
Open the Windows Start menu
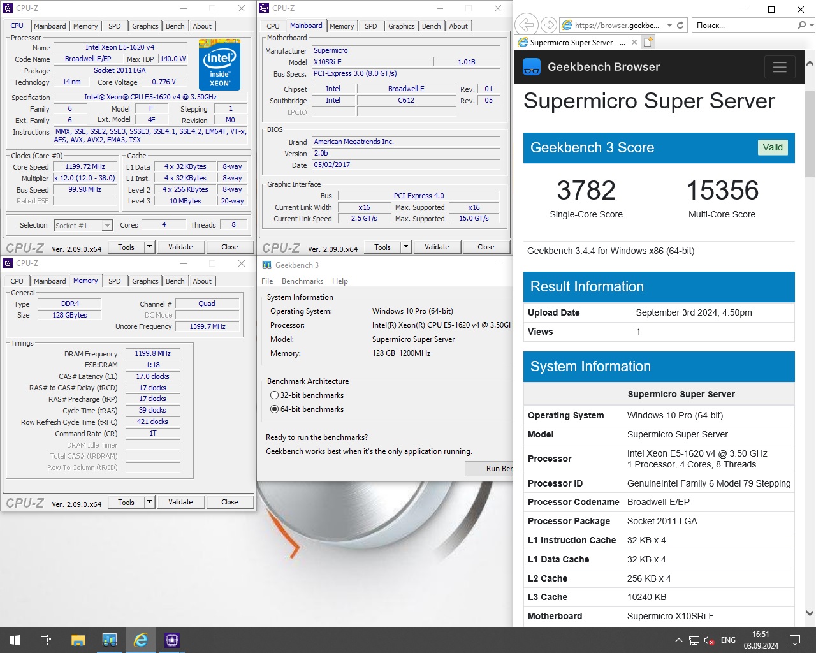tap(15, 640)
